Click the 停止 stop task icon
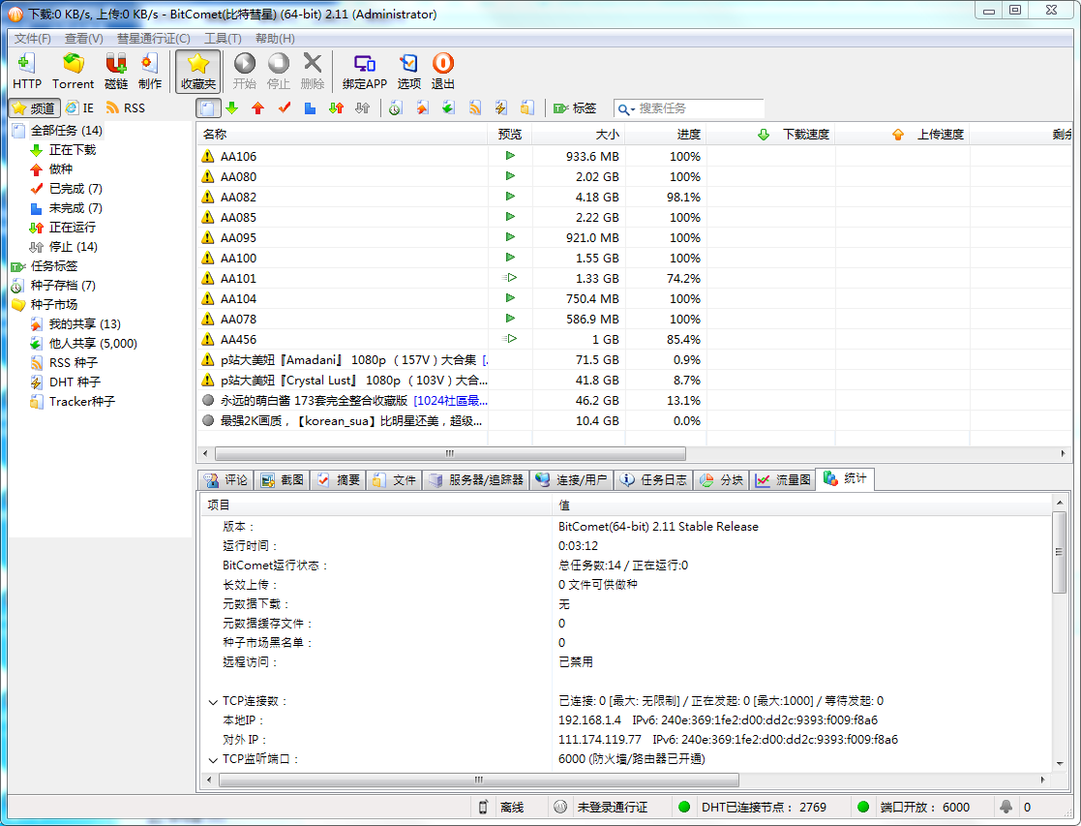The height and width of the screenshot is (826, 1081). point(279,71)
